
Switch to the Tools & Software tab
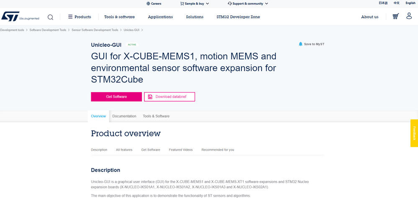coord(156,116)
